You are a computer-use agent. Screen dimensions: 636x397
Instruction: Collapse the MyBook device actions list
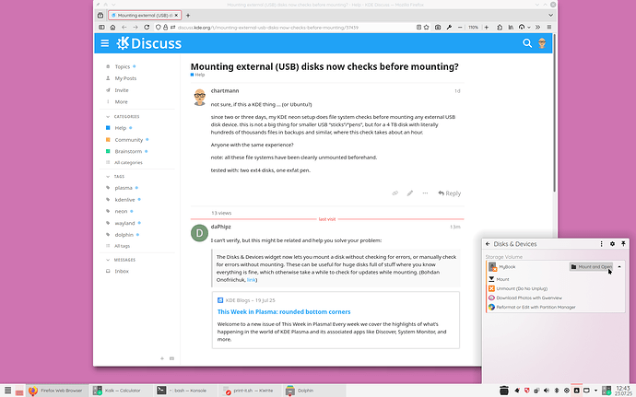(x=619, y=266)
